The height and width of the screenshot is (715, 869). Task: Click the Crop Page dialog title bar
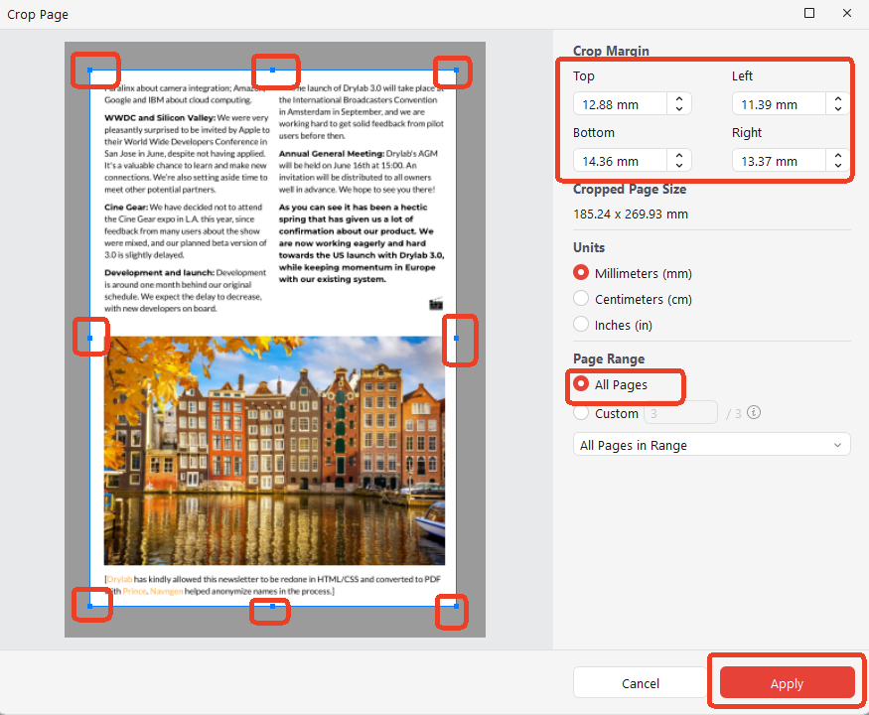pos(39,14)
